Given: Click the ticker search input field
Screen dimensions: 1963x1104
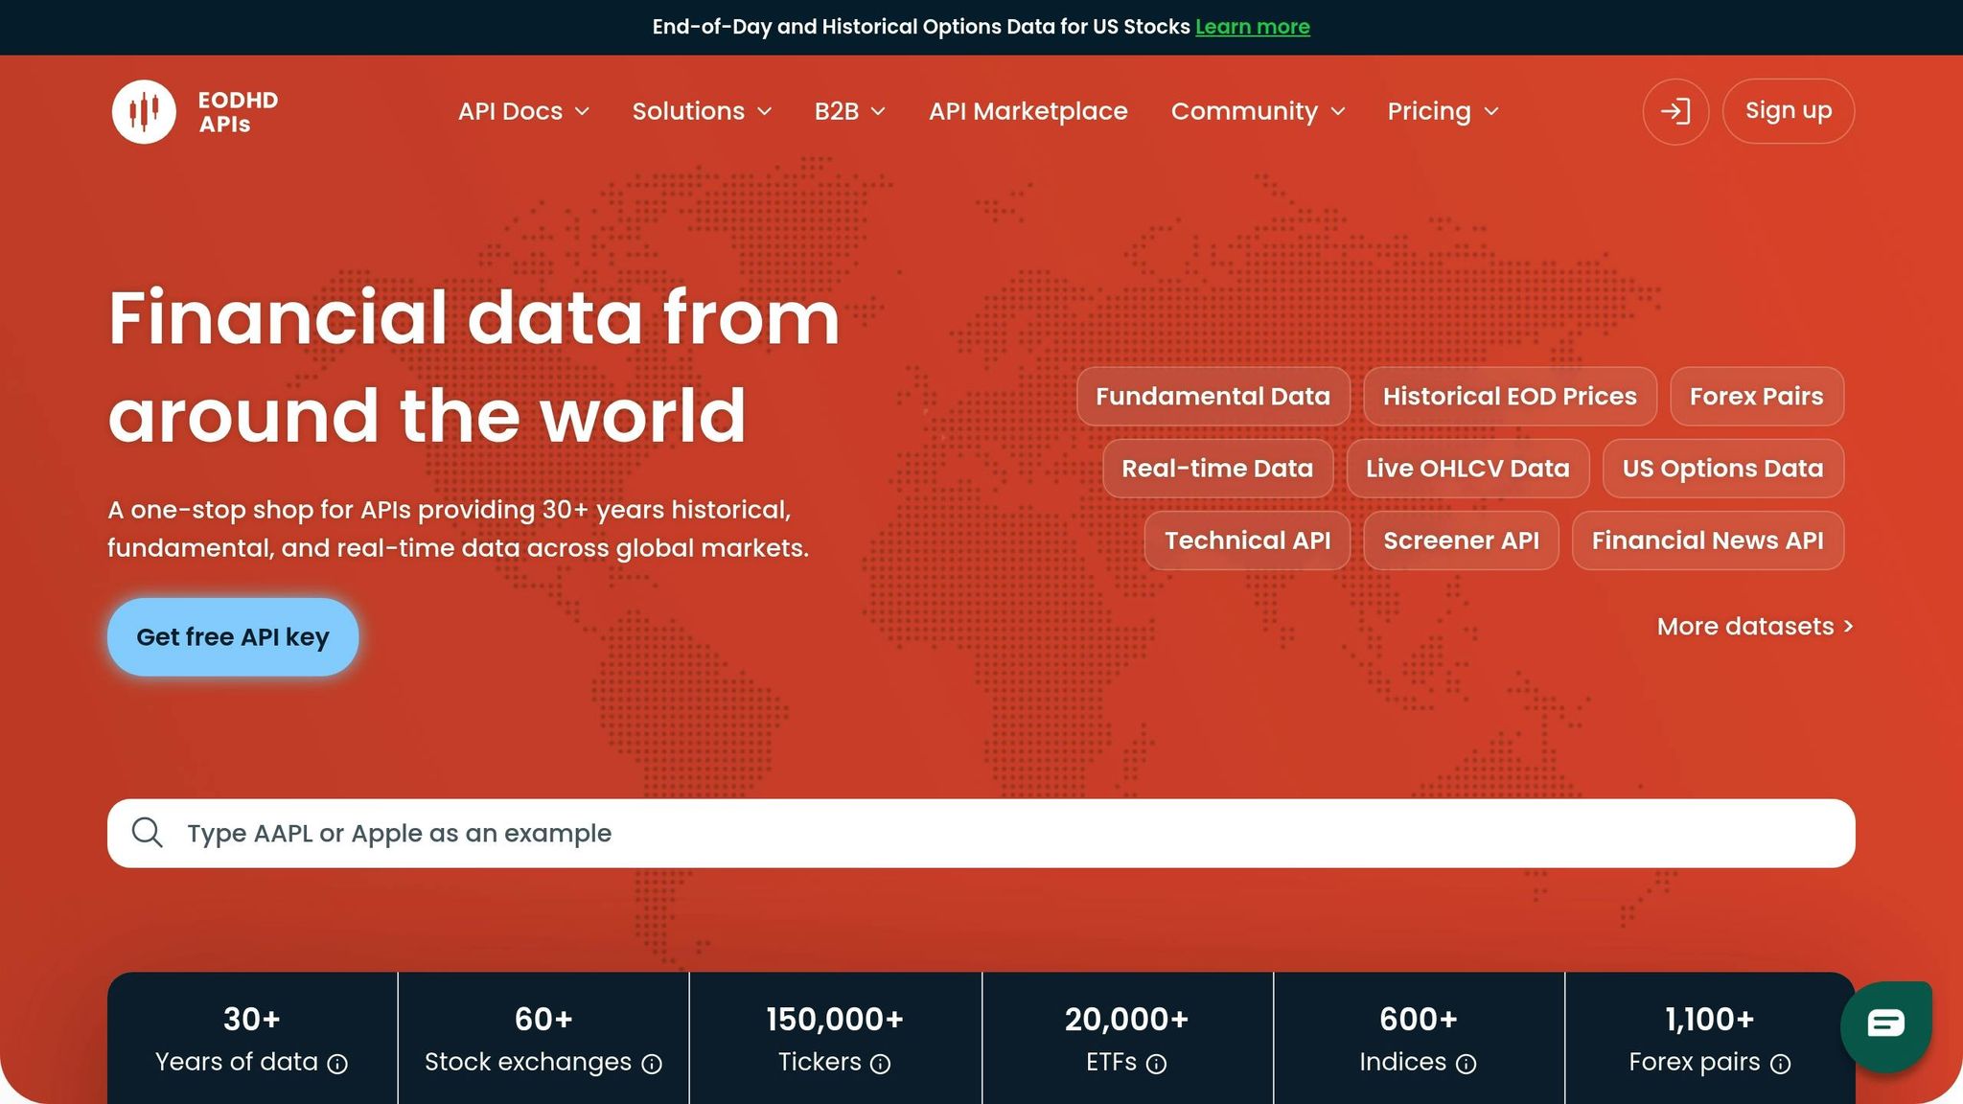Looking at the screenshot, I should 958,833.
